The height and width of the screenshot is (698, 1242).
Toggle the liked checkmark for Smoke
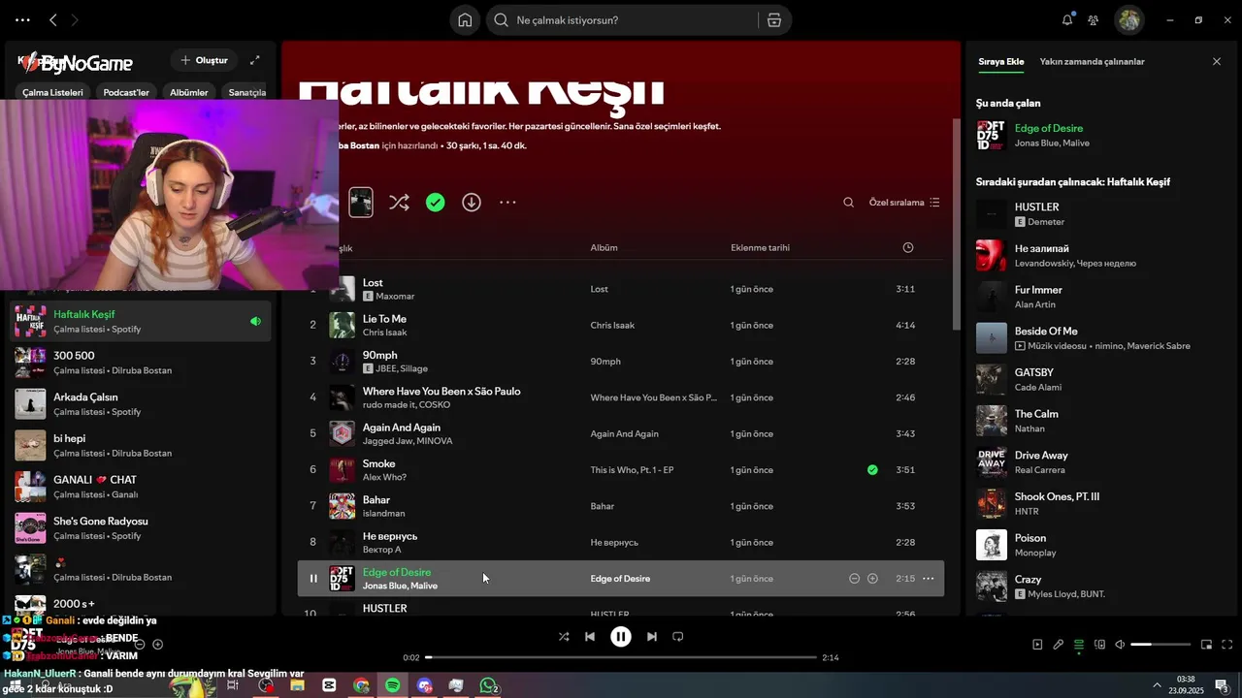(872, 470)
